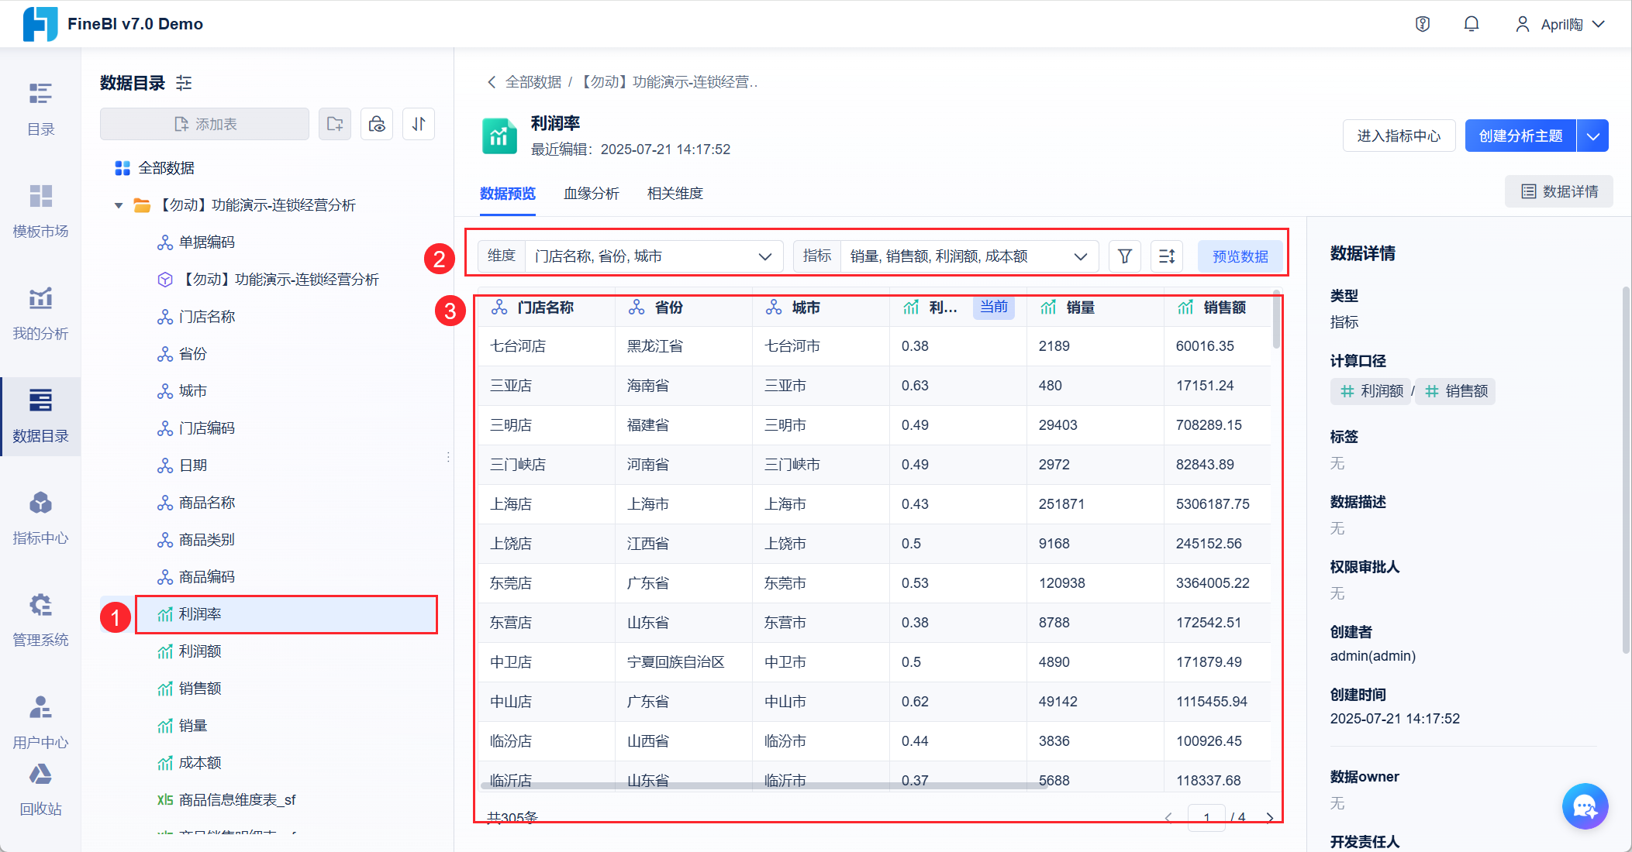Click the 预览数据 button
Viewport: 1632px width, 852px height.
click(1240, 256)
